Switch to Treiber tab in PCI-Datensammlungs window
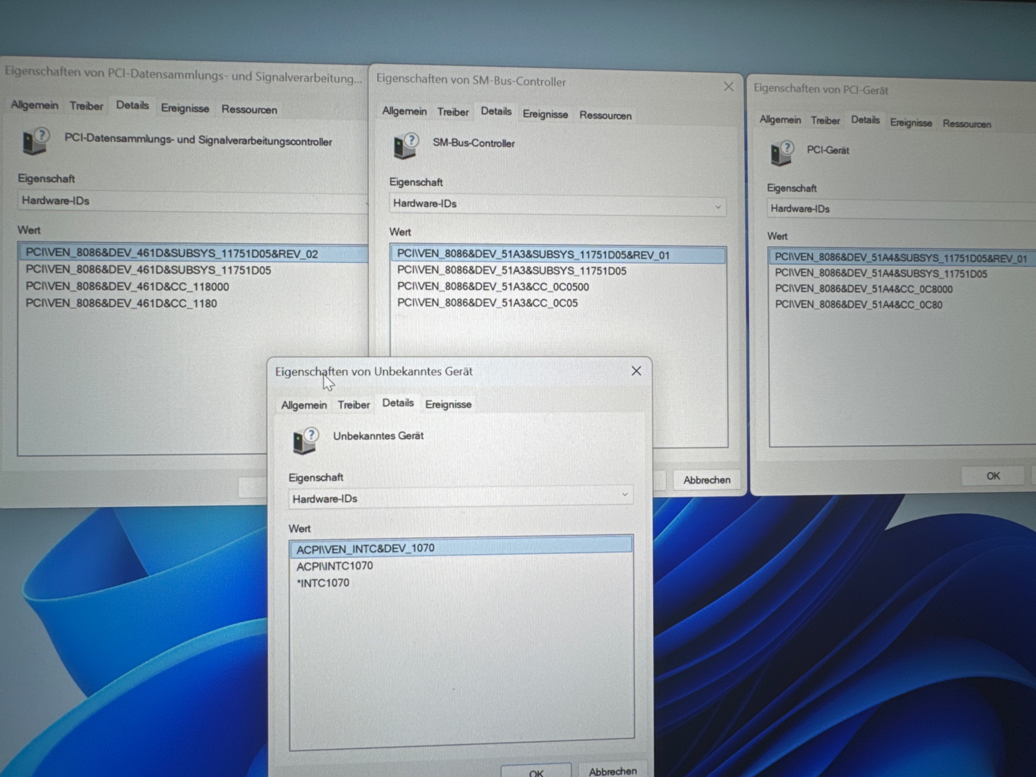 click(x=86, y=106)
